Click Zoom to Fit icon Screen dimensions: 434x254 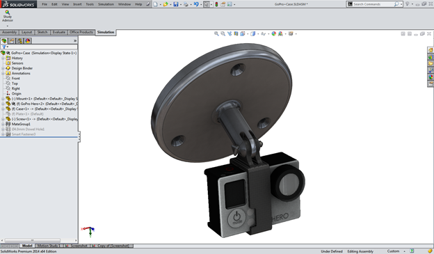[216, 34]
